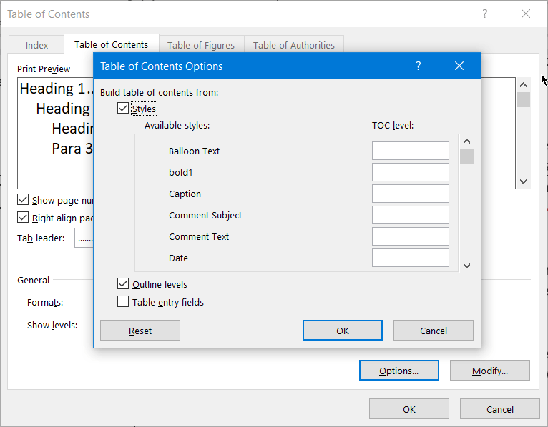The height and width of the screenshot is (427, 548).
Task: Click the Options... button
Action: pyautogui.click(x=399, y=371)
